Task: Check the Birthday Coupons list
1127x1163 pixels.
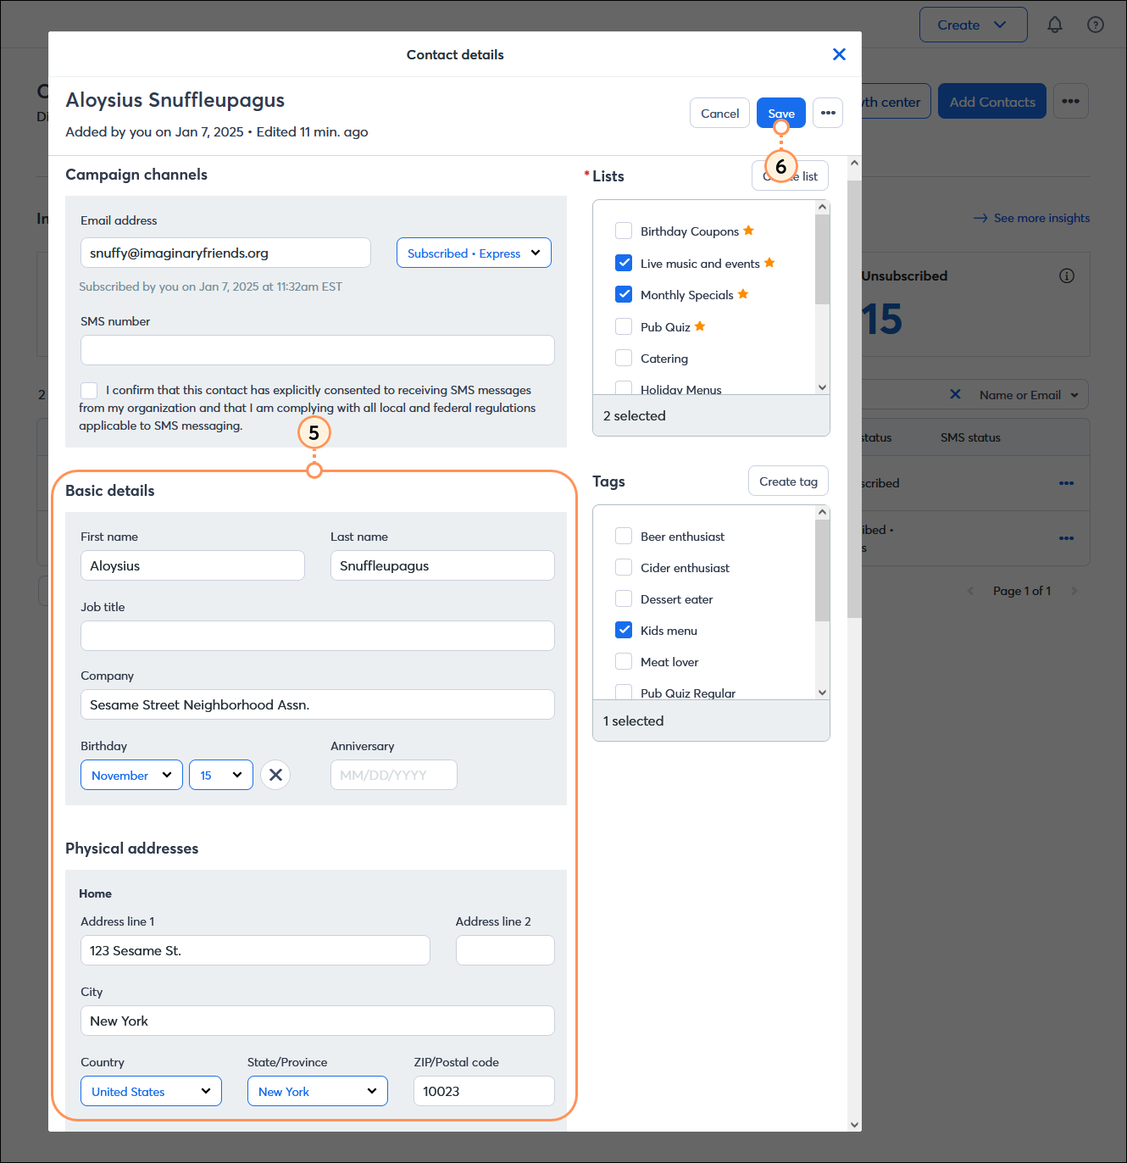Action: tap(624, 231)
